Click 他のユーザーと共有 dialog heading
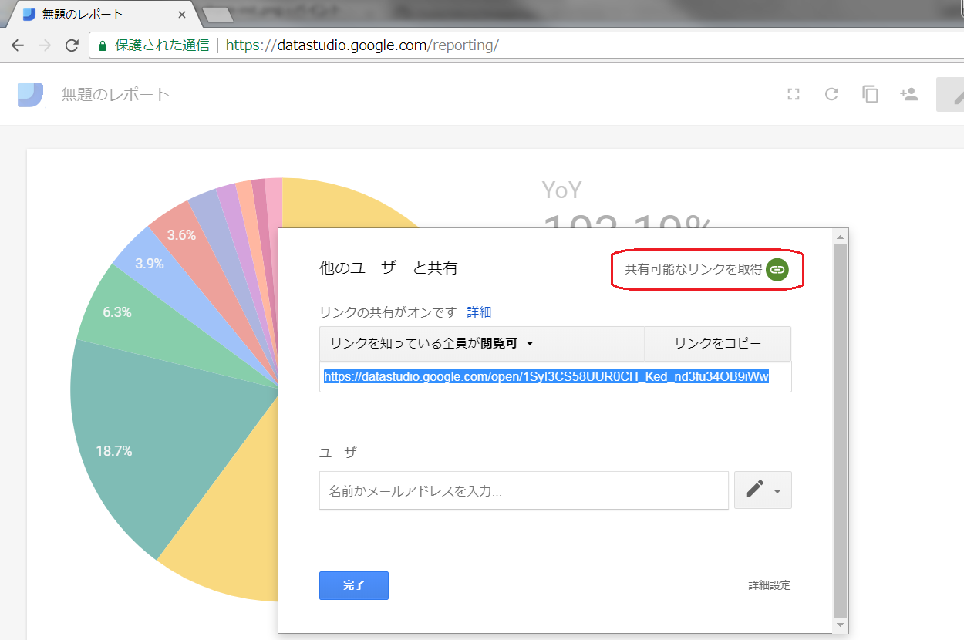Image resolution: width=964 pixels, height=640 pixels. 389,268
